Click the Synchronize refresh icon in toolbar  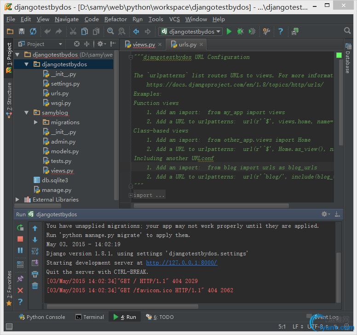tap(33, 31)
